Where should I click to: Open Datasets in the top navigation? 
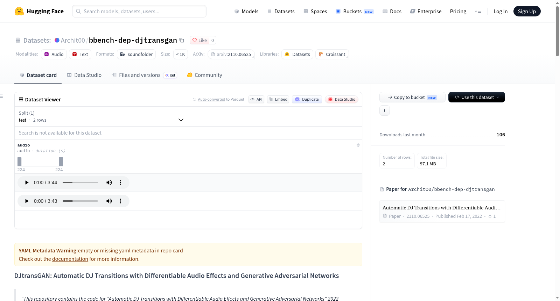pyautogui.click(x=281, y=11)
